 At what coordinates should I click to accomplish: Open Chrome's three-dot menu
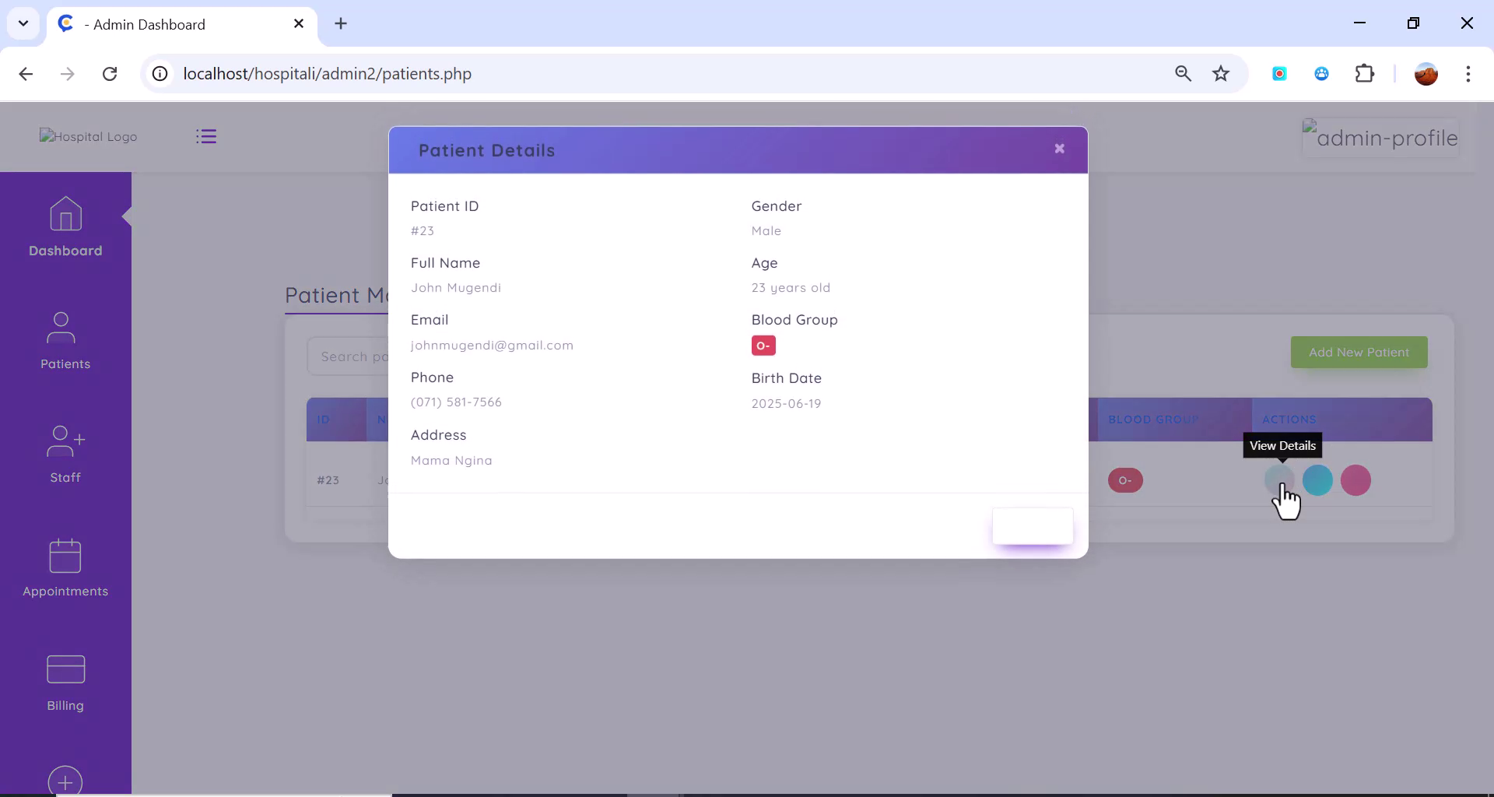point(1469,74)
